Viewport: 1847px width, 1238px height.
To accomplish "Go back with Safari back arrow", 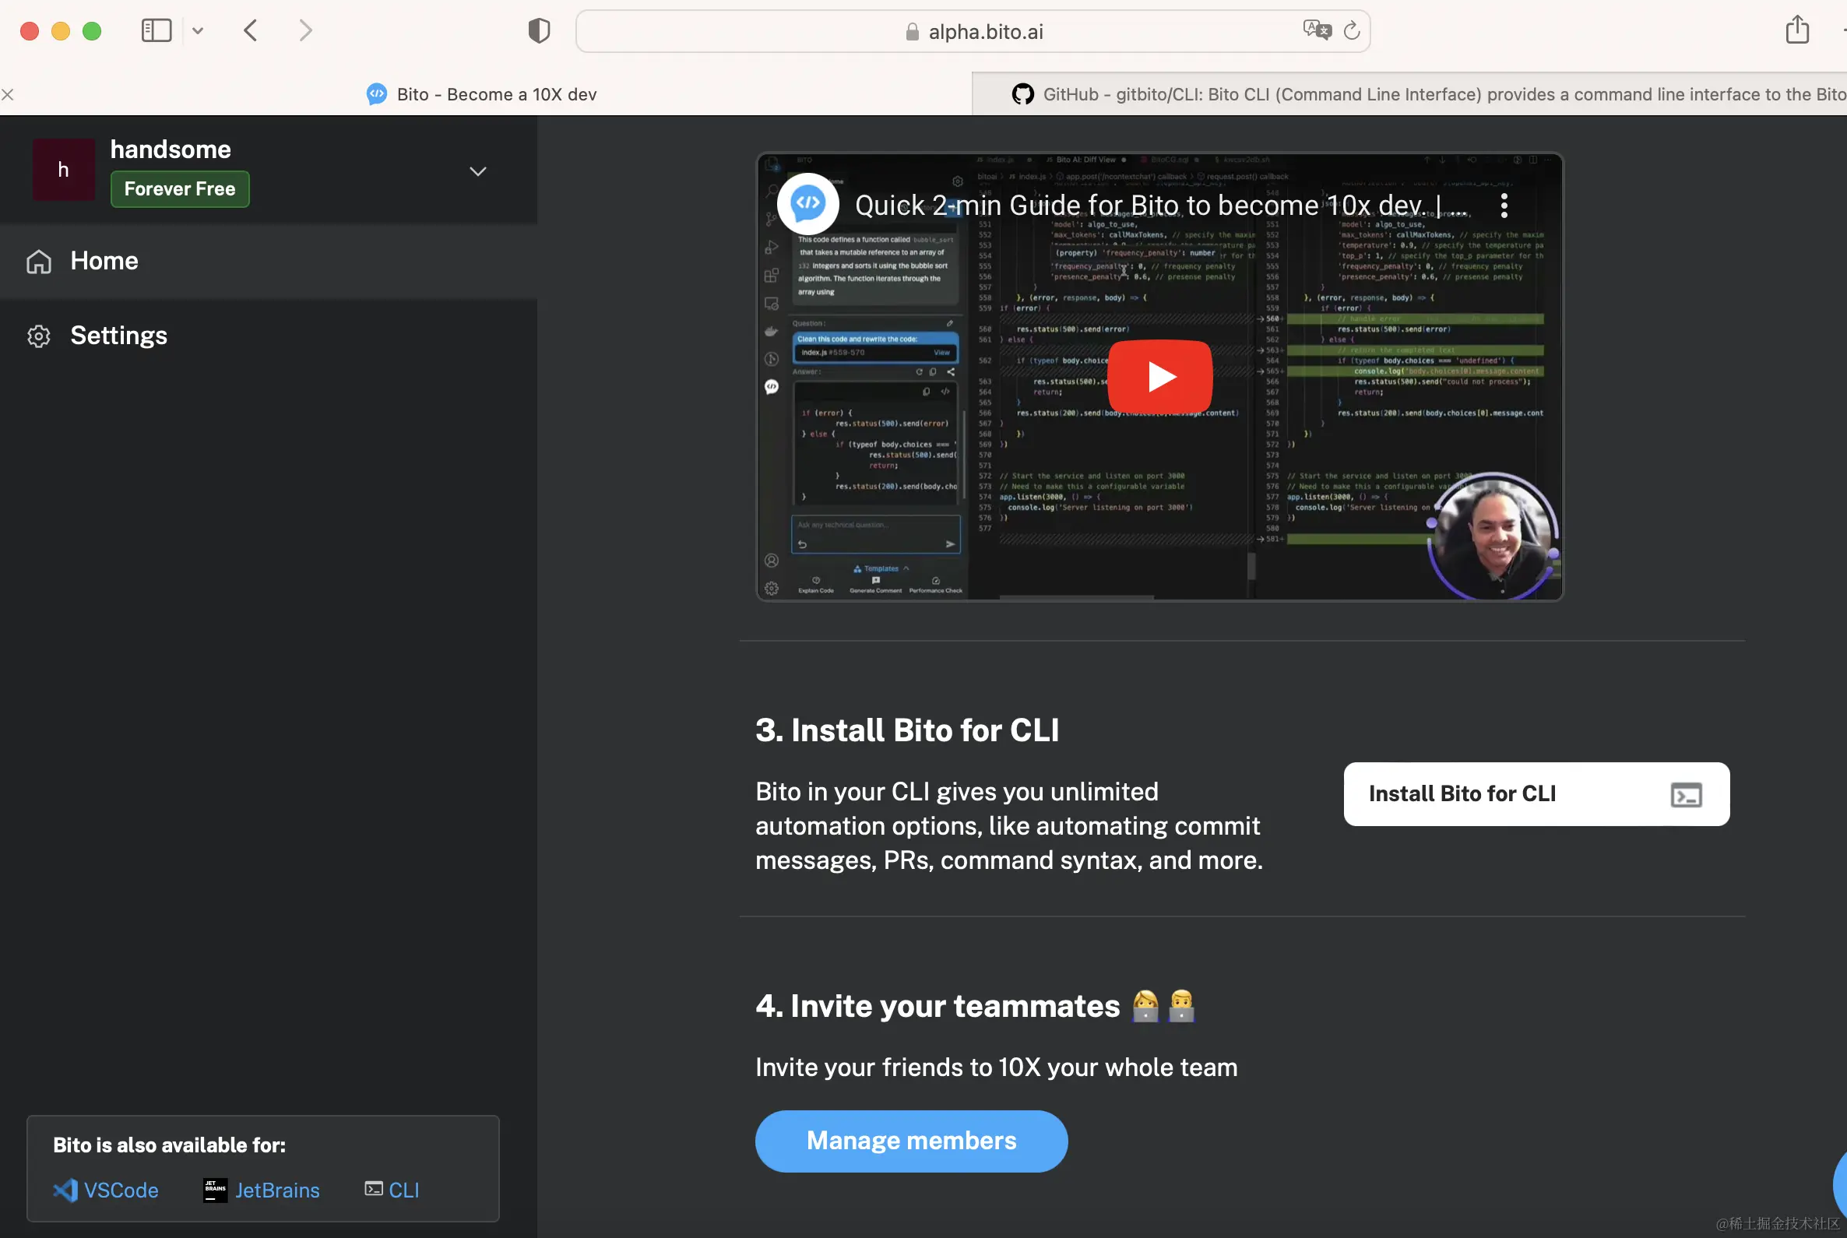I will tap(250, 31).
